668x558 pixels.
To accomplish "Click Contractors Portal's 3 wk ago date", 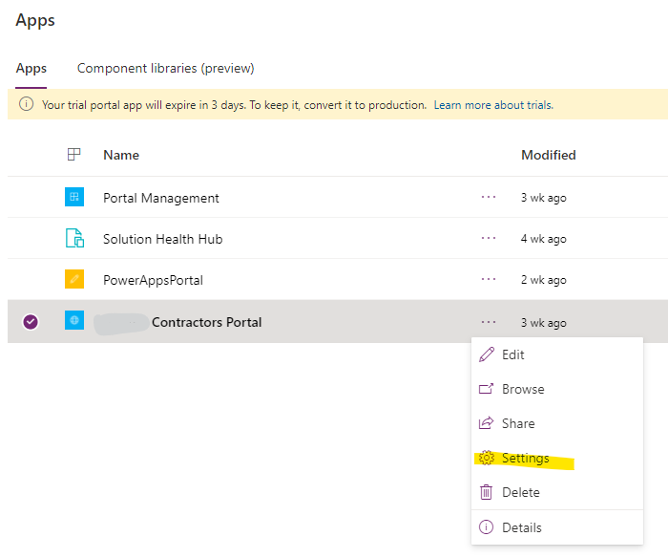I will (x=544, y=323).
